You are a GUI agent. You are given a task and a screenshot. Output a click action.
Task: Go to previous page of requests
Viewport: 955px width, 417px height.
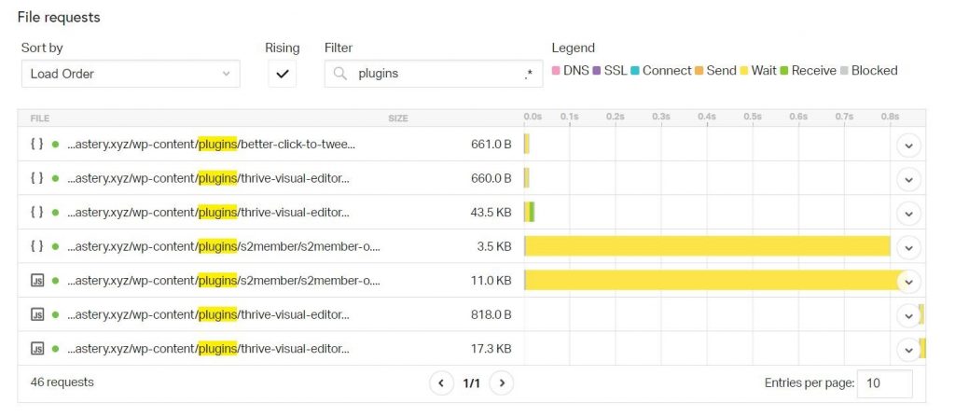click(x=441, y=382)
